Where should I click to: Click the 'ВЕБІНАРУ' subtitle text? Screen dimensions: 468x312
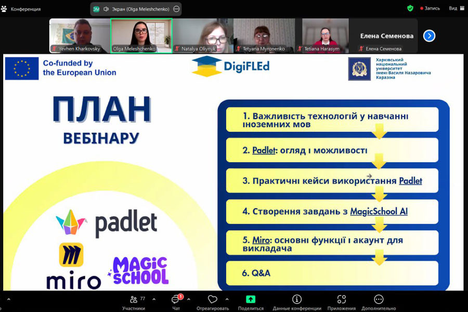[101, 138]
